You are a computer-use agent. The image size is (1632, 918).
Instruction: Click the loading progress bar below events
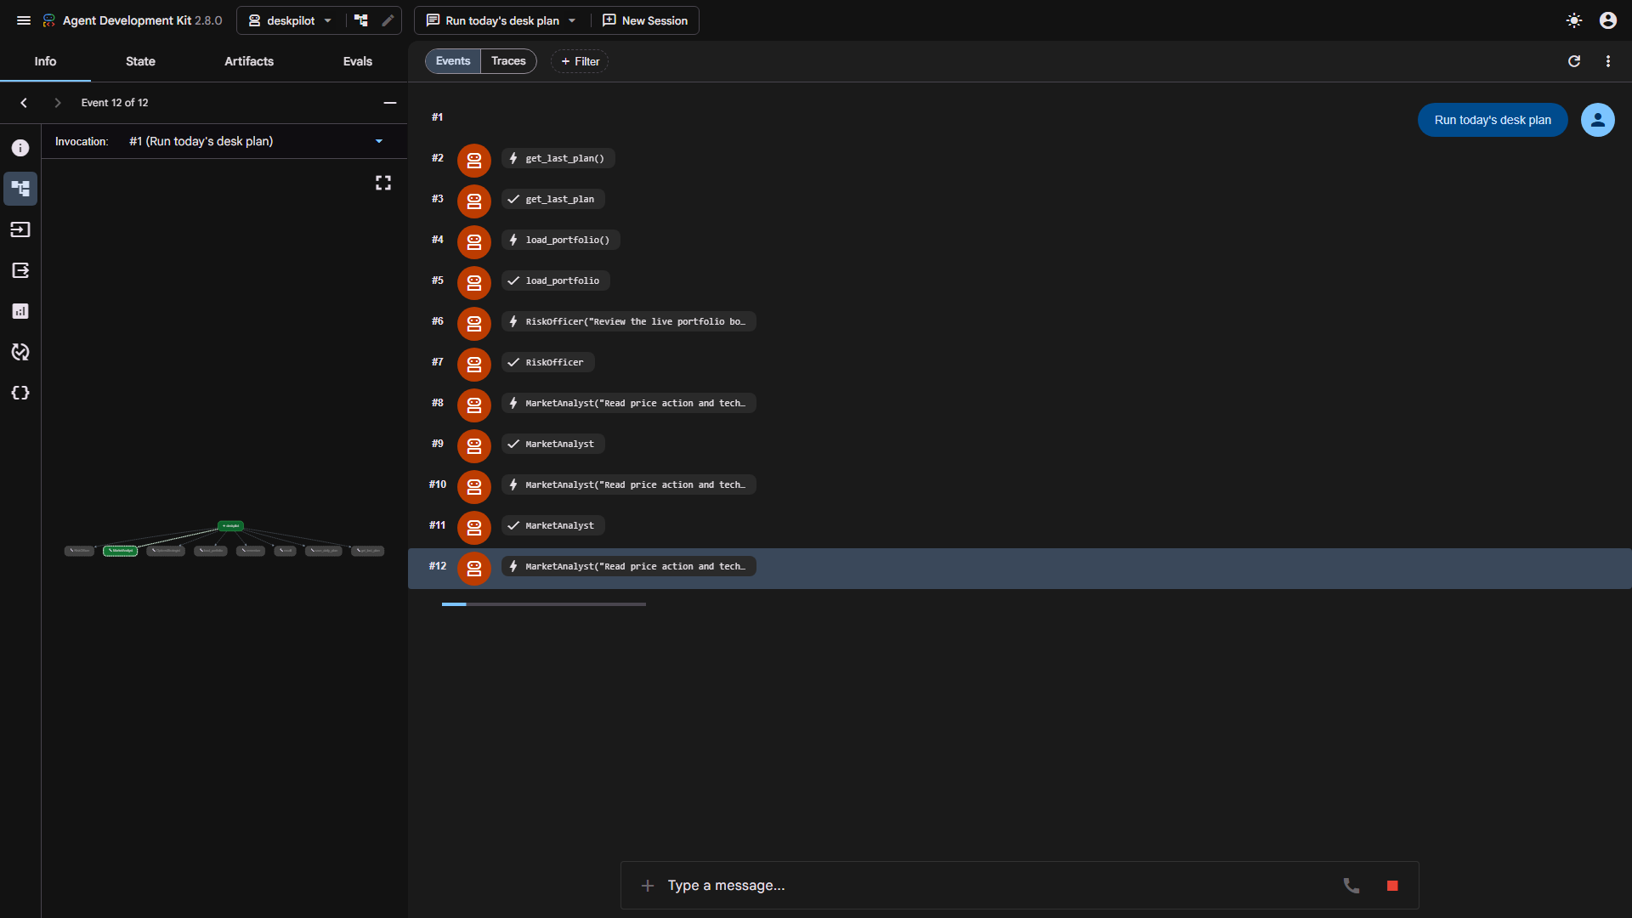(544, 604)
